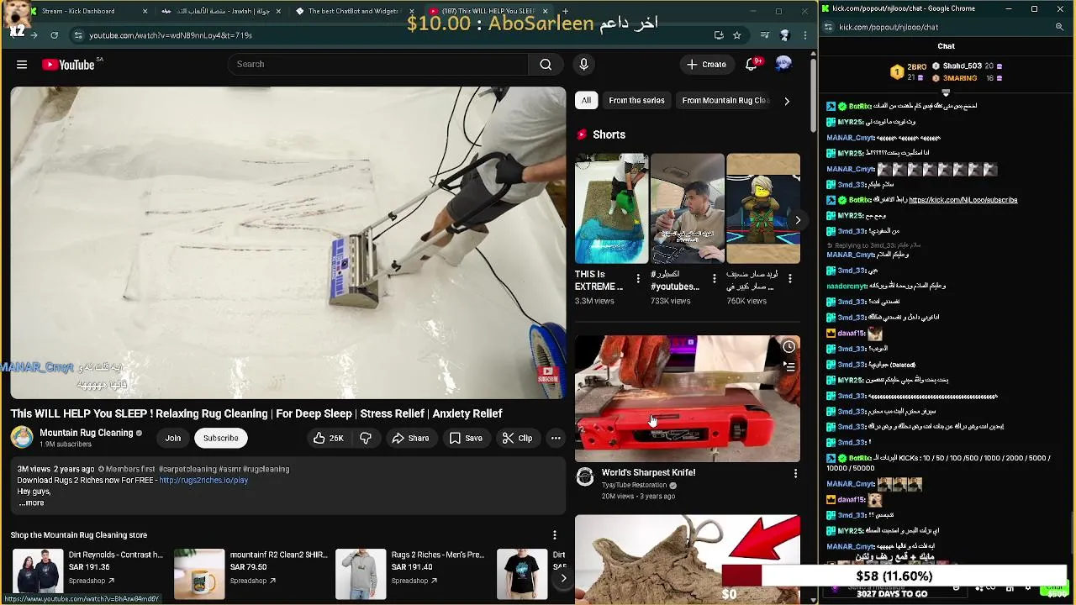Add World's Sharpest Knife to queue
1076x605 pixels.
coord(789,366)
